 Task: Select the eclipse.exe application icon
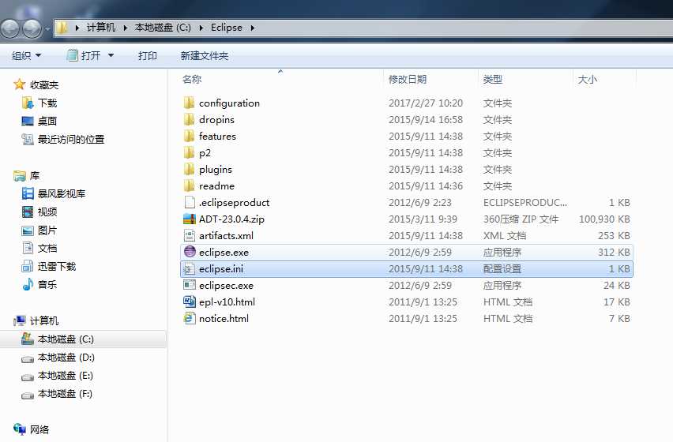pyautogui.click(x=190, y=252)
